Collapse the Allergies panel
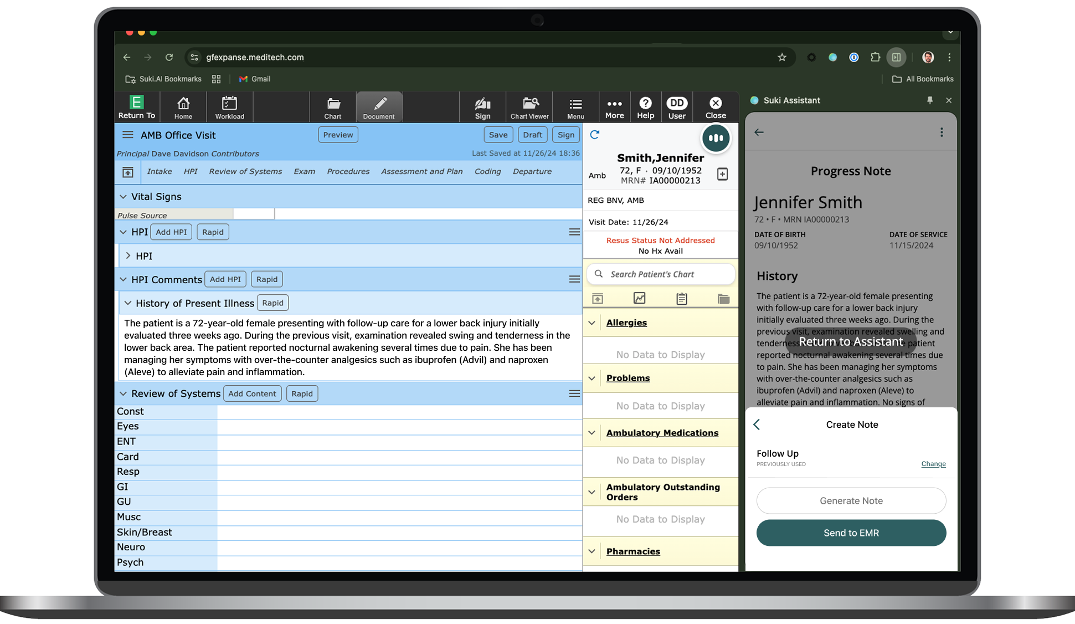This screenshot has height=624, width=1075. point(592,323)
